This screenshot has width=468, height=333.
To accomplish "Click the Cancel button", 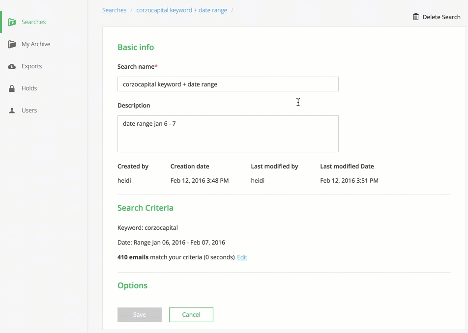I will click(x=191, y=315).
